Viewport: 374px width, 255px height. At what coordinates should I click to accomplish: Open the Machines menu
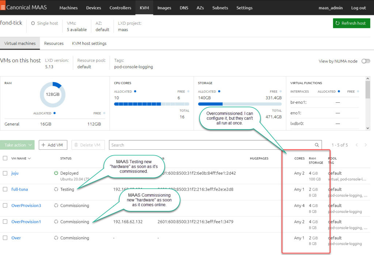click(68, 8)
